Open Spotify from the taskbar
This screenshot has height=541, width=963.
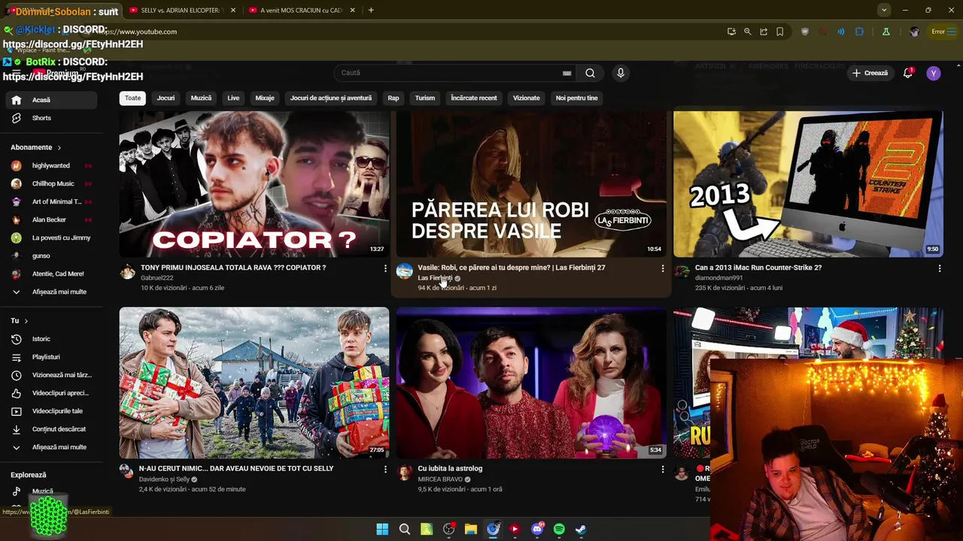(x=559, y=529)
